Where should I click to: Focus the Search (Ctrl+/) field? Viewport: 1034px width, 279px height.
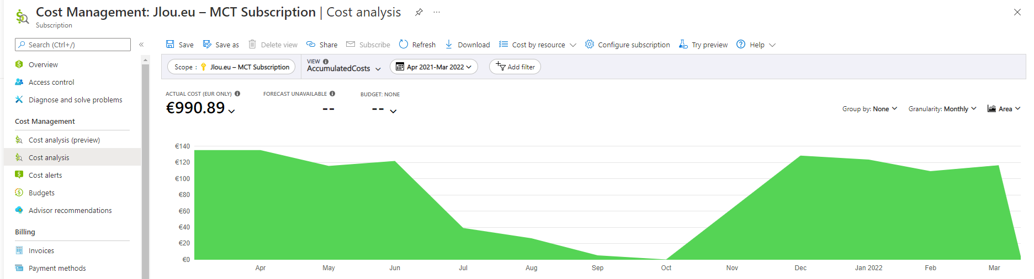coord(73,45)
